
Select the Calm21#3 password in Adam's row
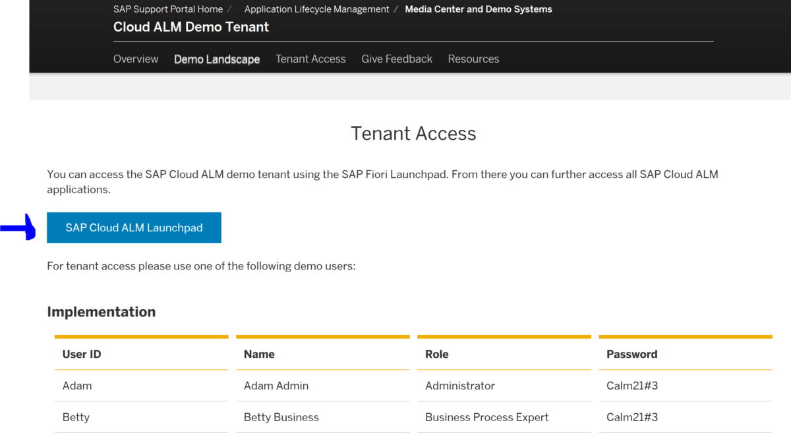pos(632,386)
